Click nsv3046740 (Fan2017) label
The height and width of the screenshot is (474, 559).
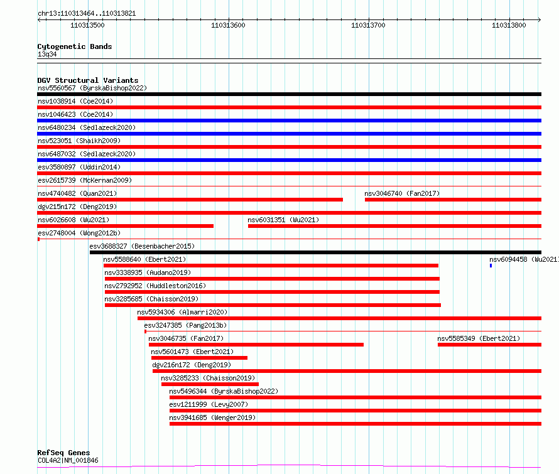[x=402, y=193]
